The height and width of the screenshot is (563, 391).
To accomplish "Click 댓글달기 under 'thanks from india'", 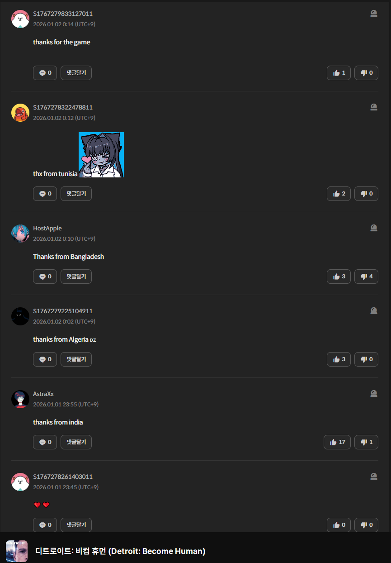I will click(x=76, y=442).
